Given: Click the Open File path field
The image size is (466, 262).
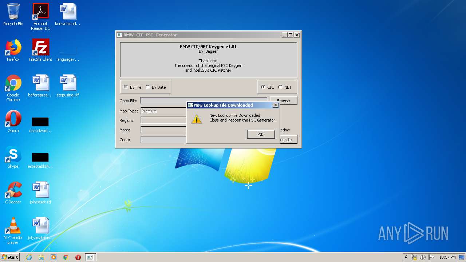Looking at the screenshot, I should 204,100.
